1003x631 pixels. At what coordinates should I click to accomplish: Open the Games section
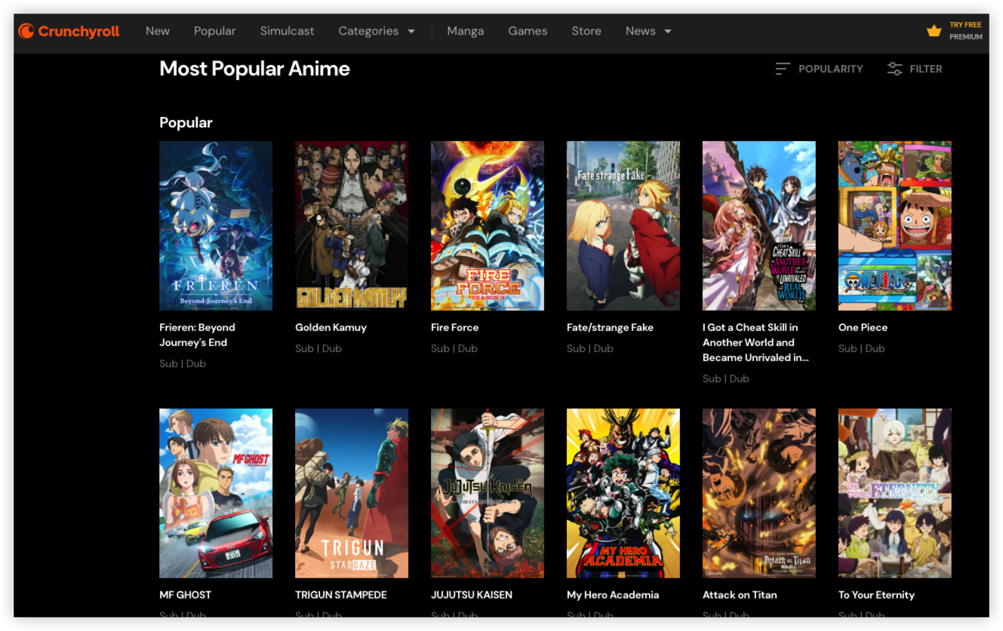[x=528, y=31]
